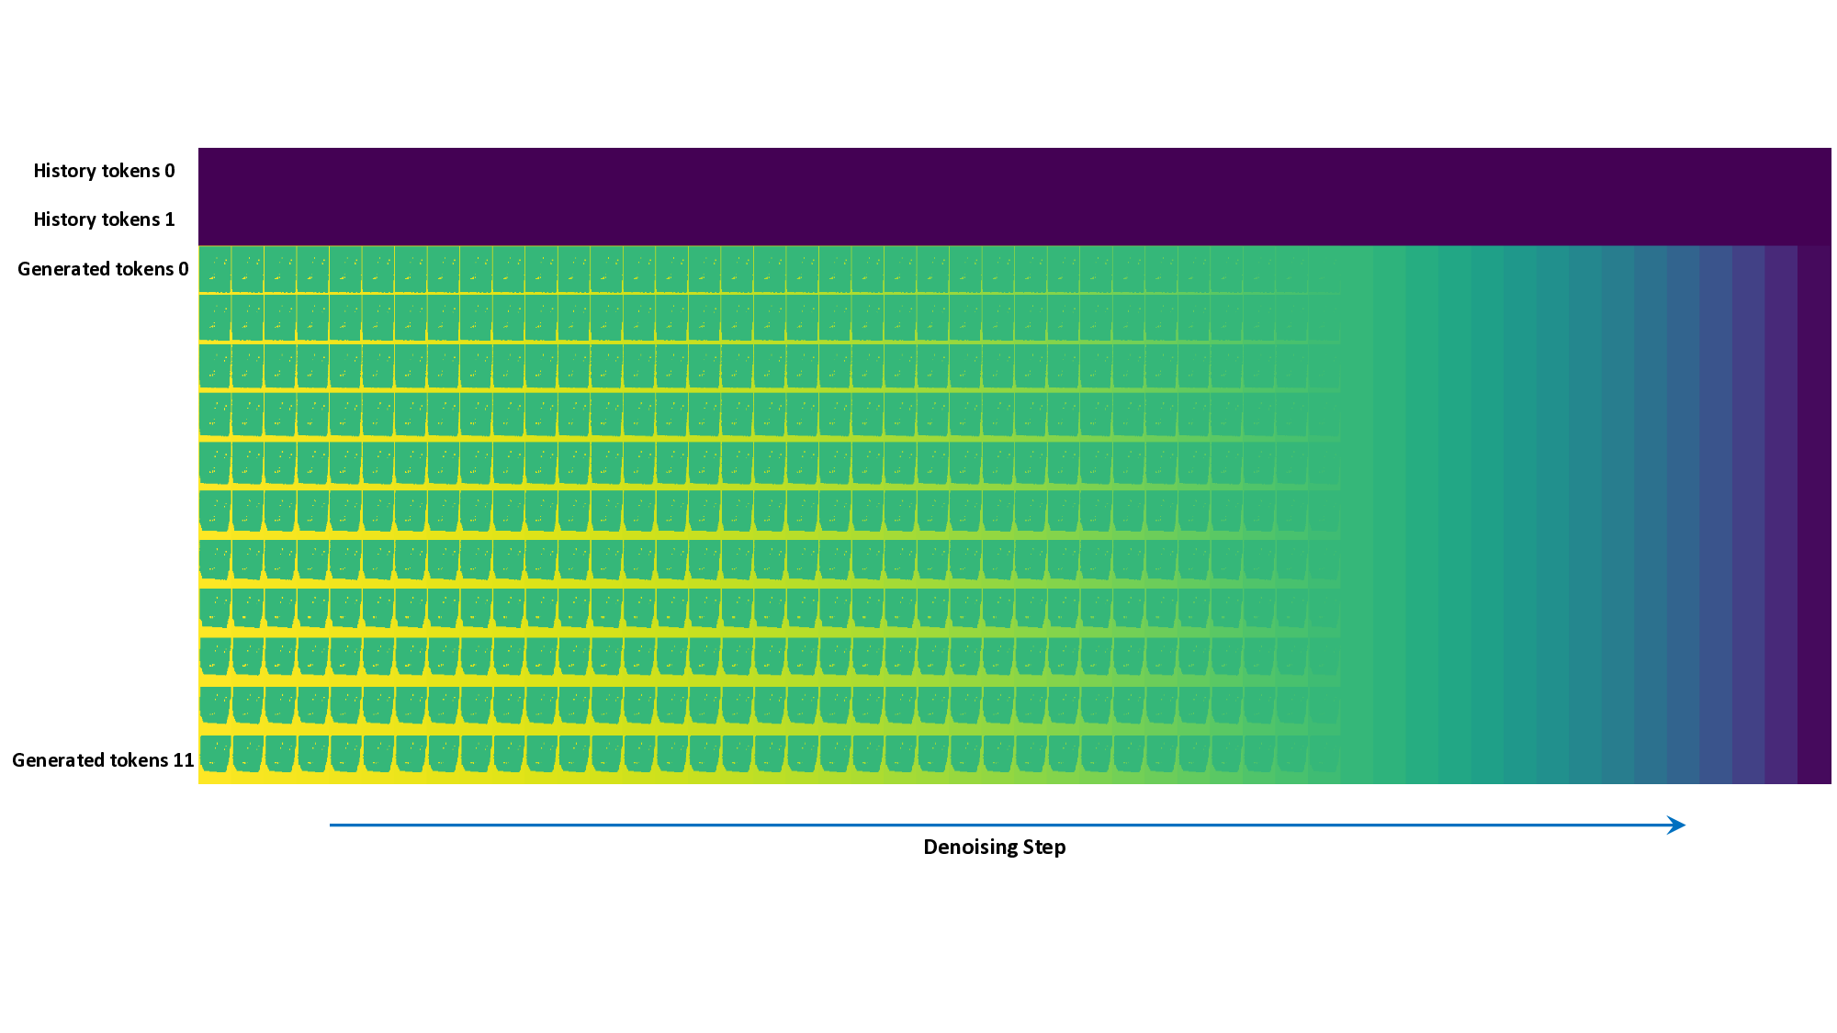Select the bottom-left thumbnail in the generated tokens grid

click(215, 753)
